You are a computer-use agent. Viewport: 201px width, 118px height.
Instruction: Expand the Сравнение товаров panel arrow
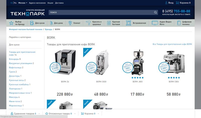coord(39,114)
